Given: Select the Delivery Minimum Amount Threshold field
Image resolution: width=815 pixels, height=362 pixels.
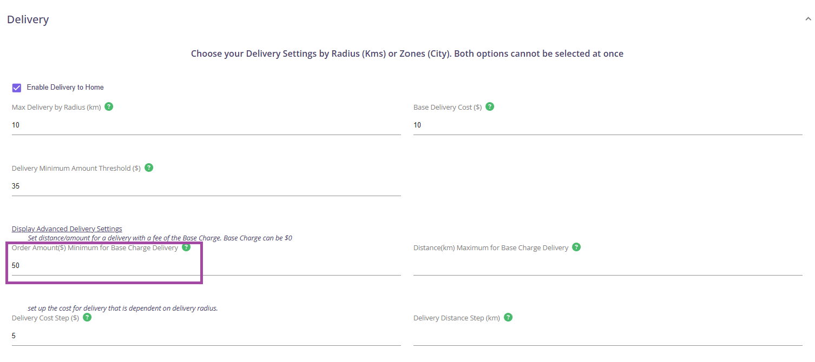Looking at the screenshot, I should 206,186.
